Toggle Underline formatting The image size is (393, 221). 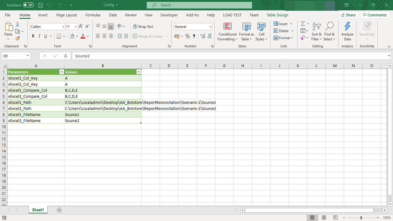click(x=45, y=36)
